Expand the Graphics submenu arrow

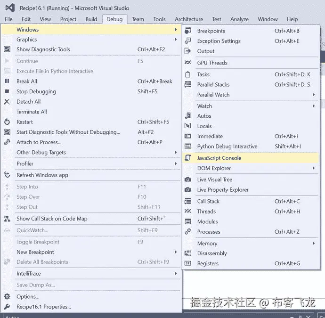(176, 40)
